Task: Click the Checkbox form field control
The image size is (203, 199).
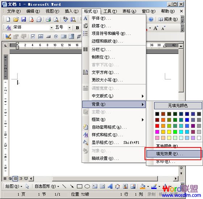Action: (x=33, y=37)
